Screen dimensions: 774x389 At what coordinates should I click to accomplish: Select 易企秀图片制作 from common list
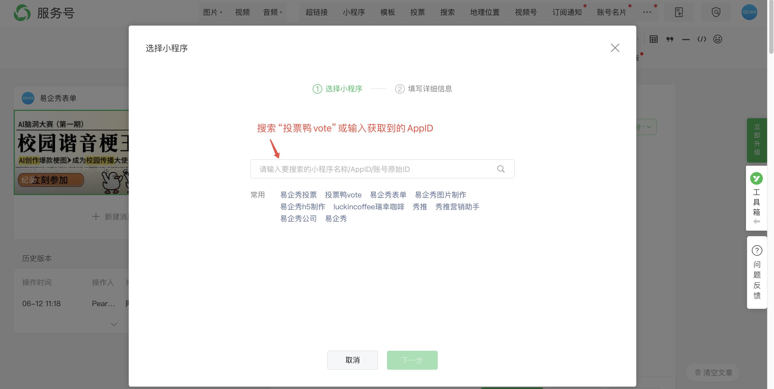coord(440,195)
